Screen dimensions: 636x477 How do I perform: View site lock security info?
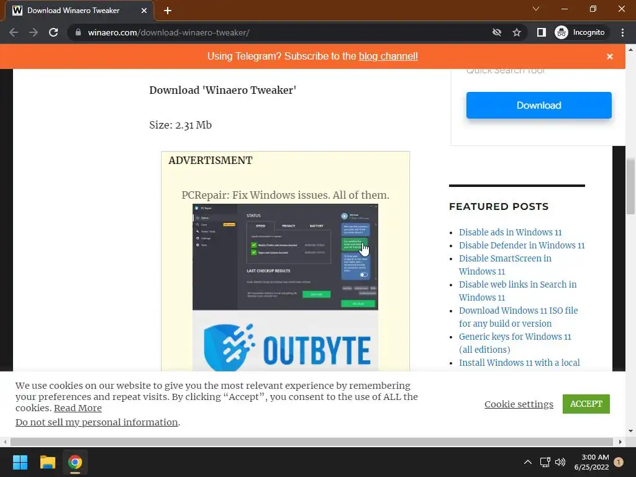pos(78,32)
